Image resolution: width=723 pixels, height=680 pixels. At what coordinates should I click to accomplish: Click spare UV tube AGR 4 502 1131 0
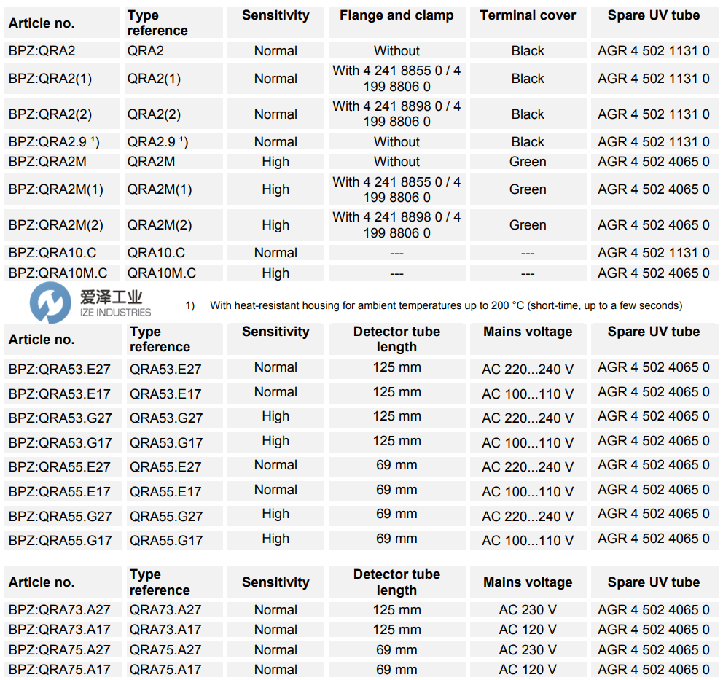click(x=654, y=51)
